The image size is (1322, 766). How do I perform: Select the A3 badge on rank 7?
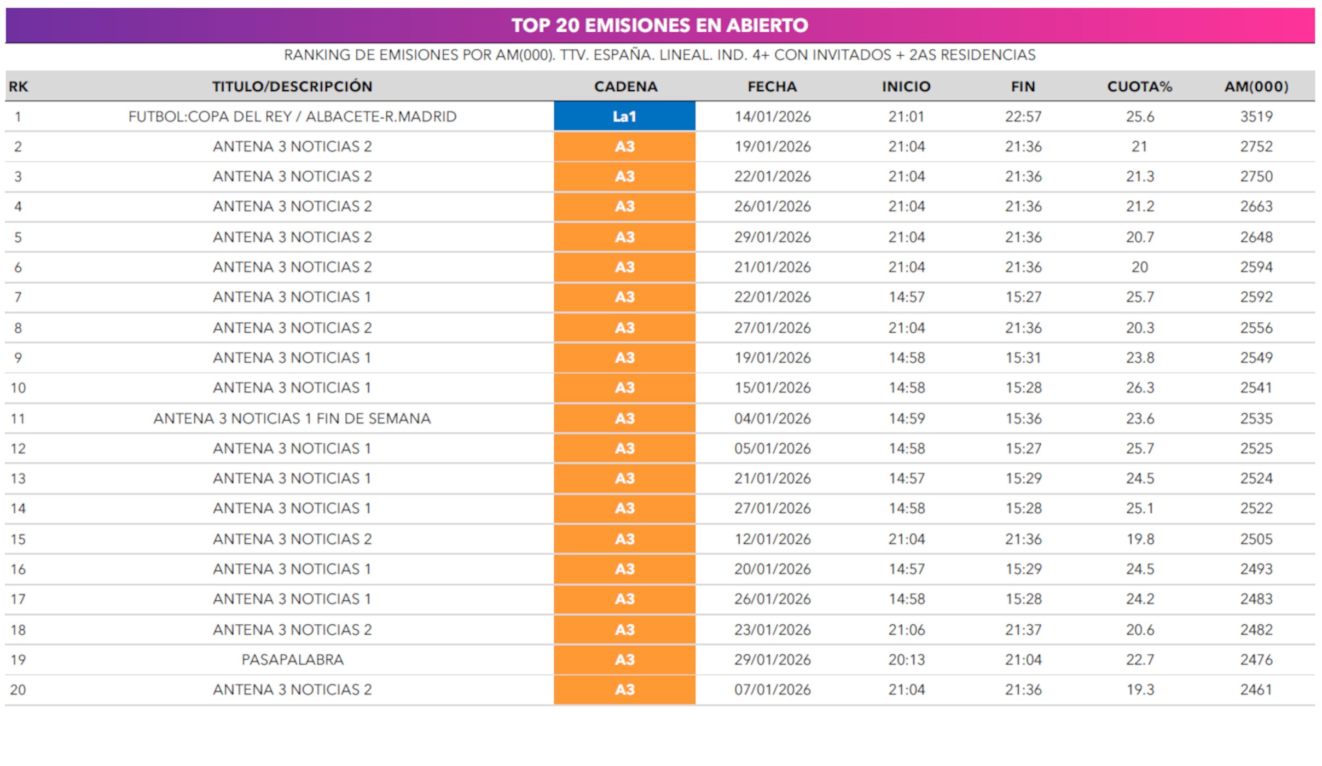[x=624, y=298]
